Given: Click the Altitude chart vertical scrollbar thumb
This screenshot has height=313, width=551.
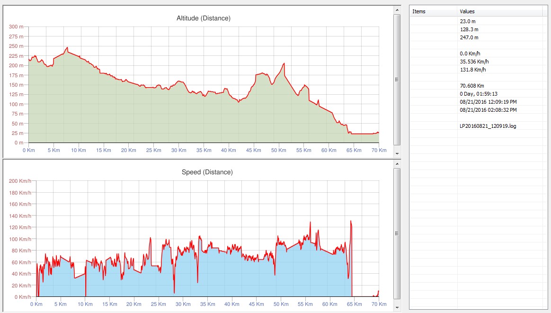Looking at the screenshot, I should 397,79.
